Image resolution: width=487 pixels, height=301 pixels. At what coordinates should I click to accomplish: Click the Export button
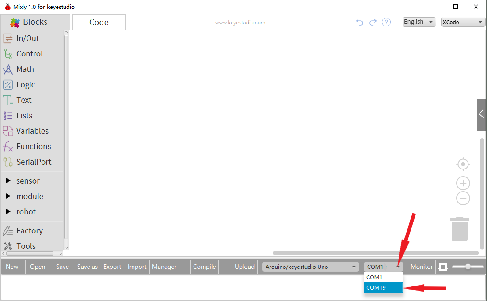pyautogui.click(x=112, y=267)
